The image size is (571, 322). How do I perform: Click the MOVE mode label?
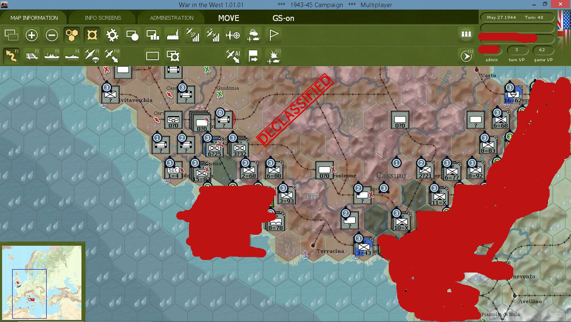229,18
